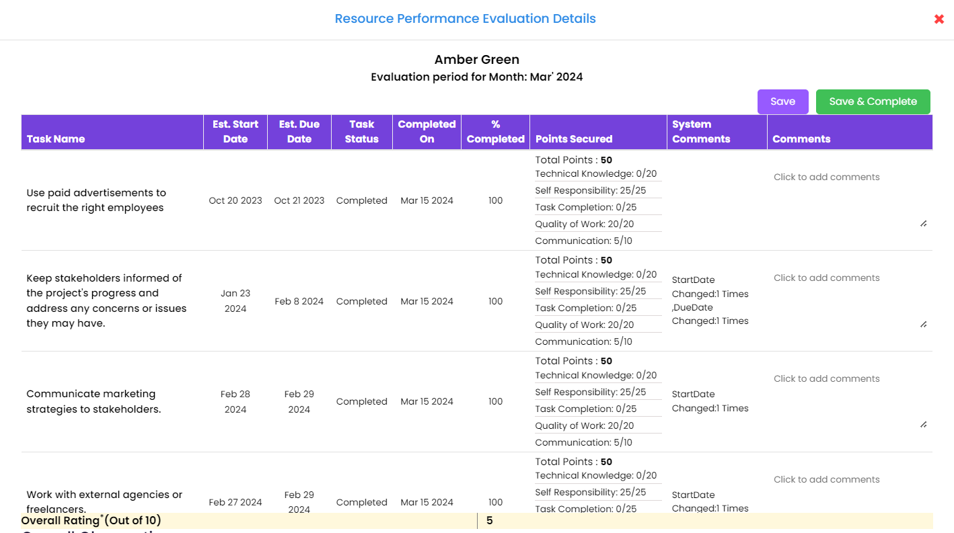Select the % Completed column header
The width and height of the screenshot is (954, 533).
495,132
